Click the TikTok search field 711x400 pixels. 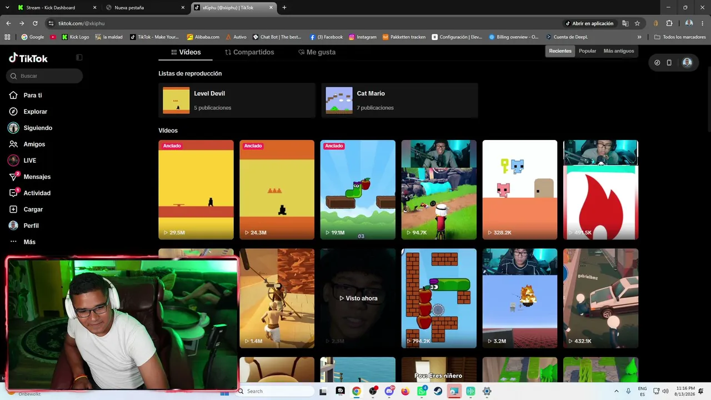(x=44, y=76)
